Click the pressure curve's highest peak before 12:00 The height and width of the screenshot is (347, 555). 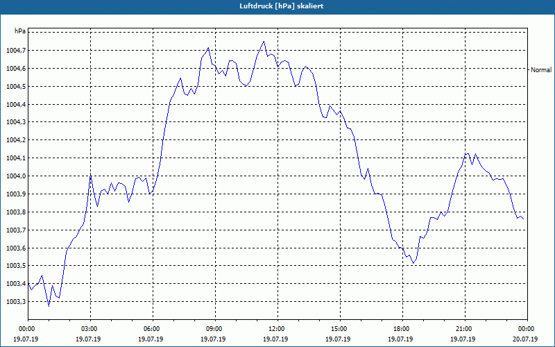[264, 42]
